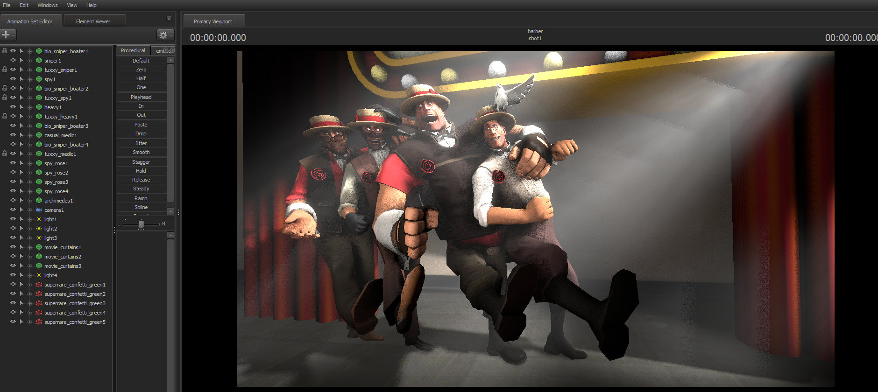Open the Windows menu
The width and height of the screenshot is (878, 392).
coord(48,5)
